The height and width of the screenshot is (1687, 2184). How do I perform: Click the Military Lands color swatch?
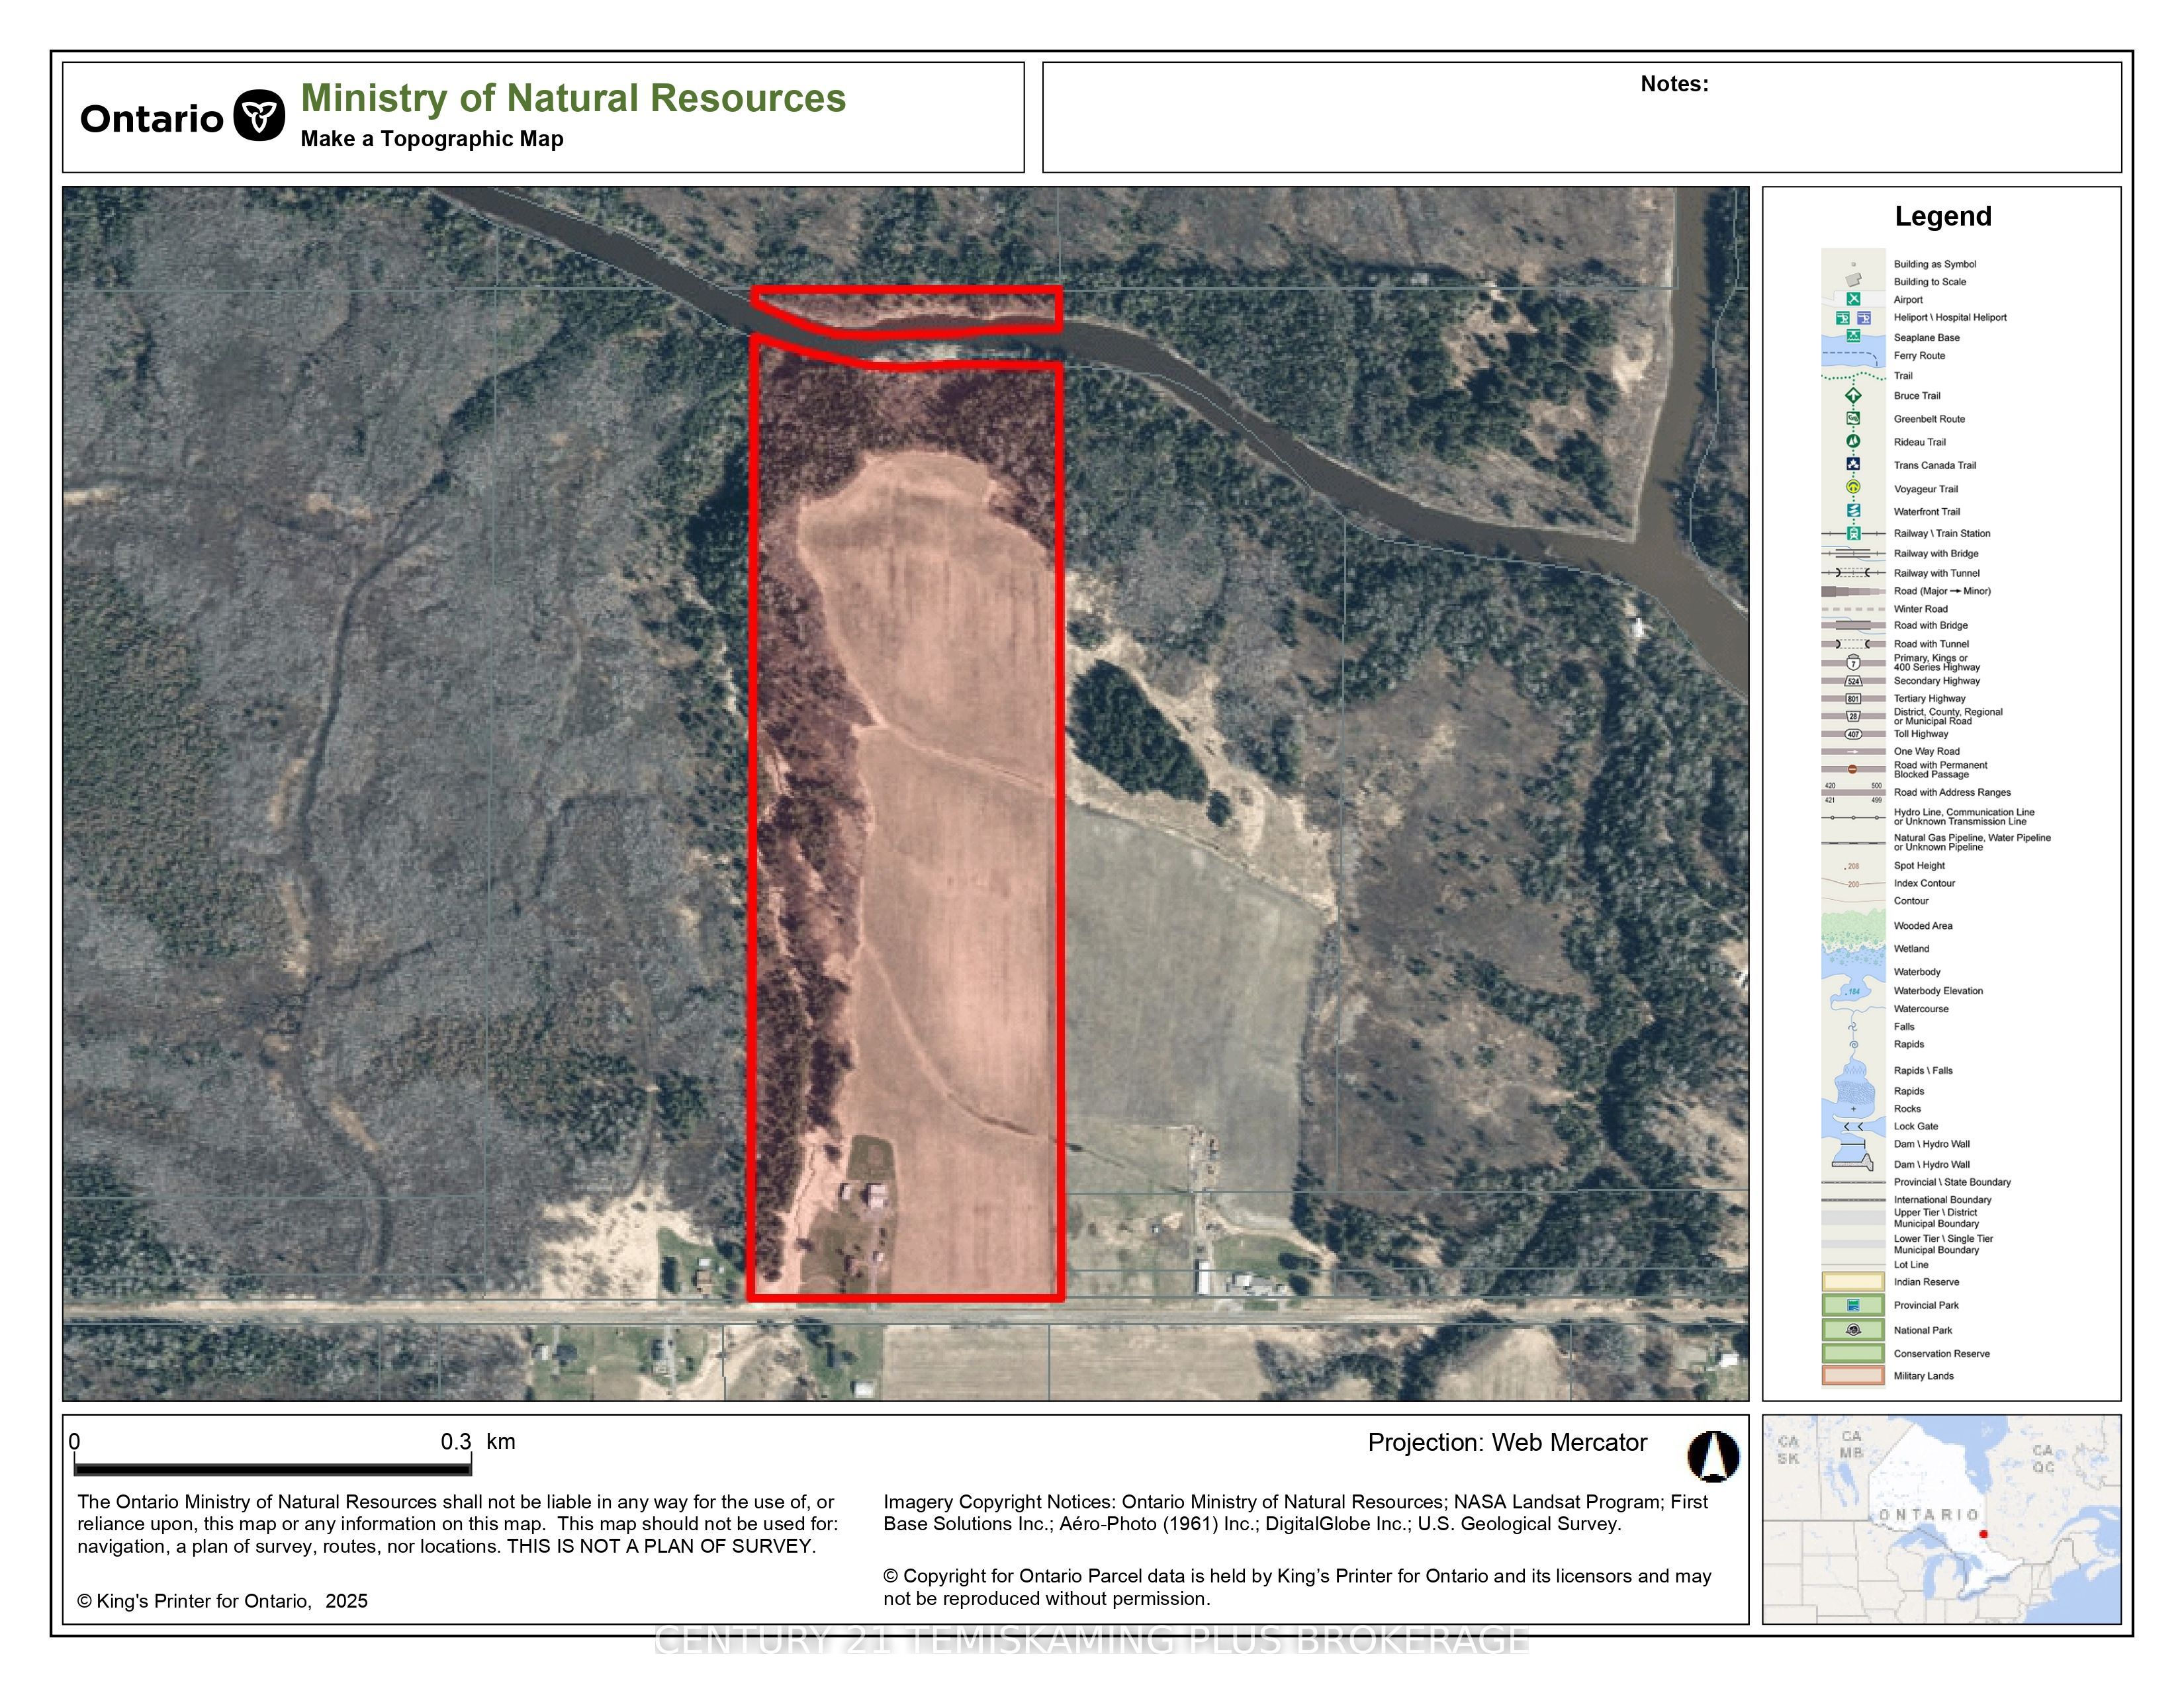pos(1853,1375)
